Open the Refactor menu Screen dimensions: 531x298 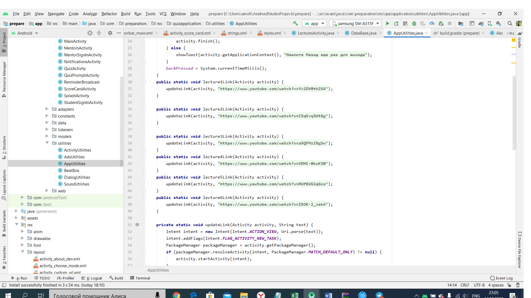coord(109,14)
